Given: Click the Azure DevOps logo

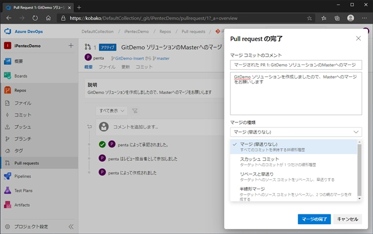Looking at the screenshot, I should coord(8,31).
